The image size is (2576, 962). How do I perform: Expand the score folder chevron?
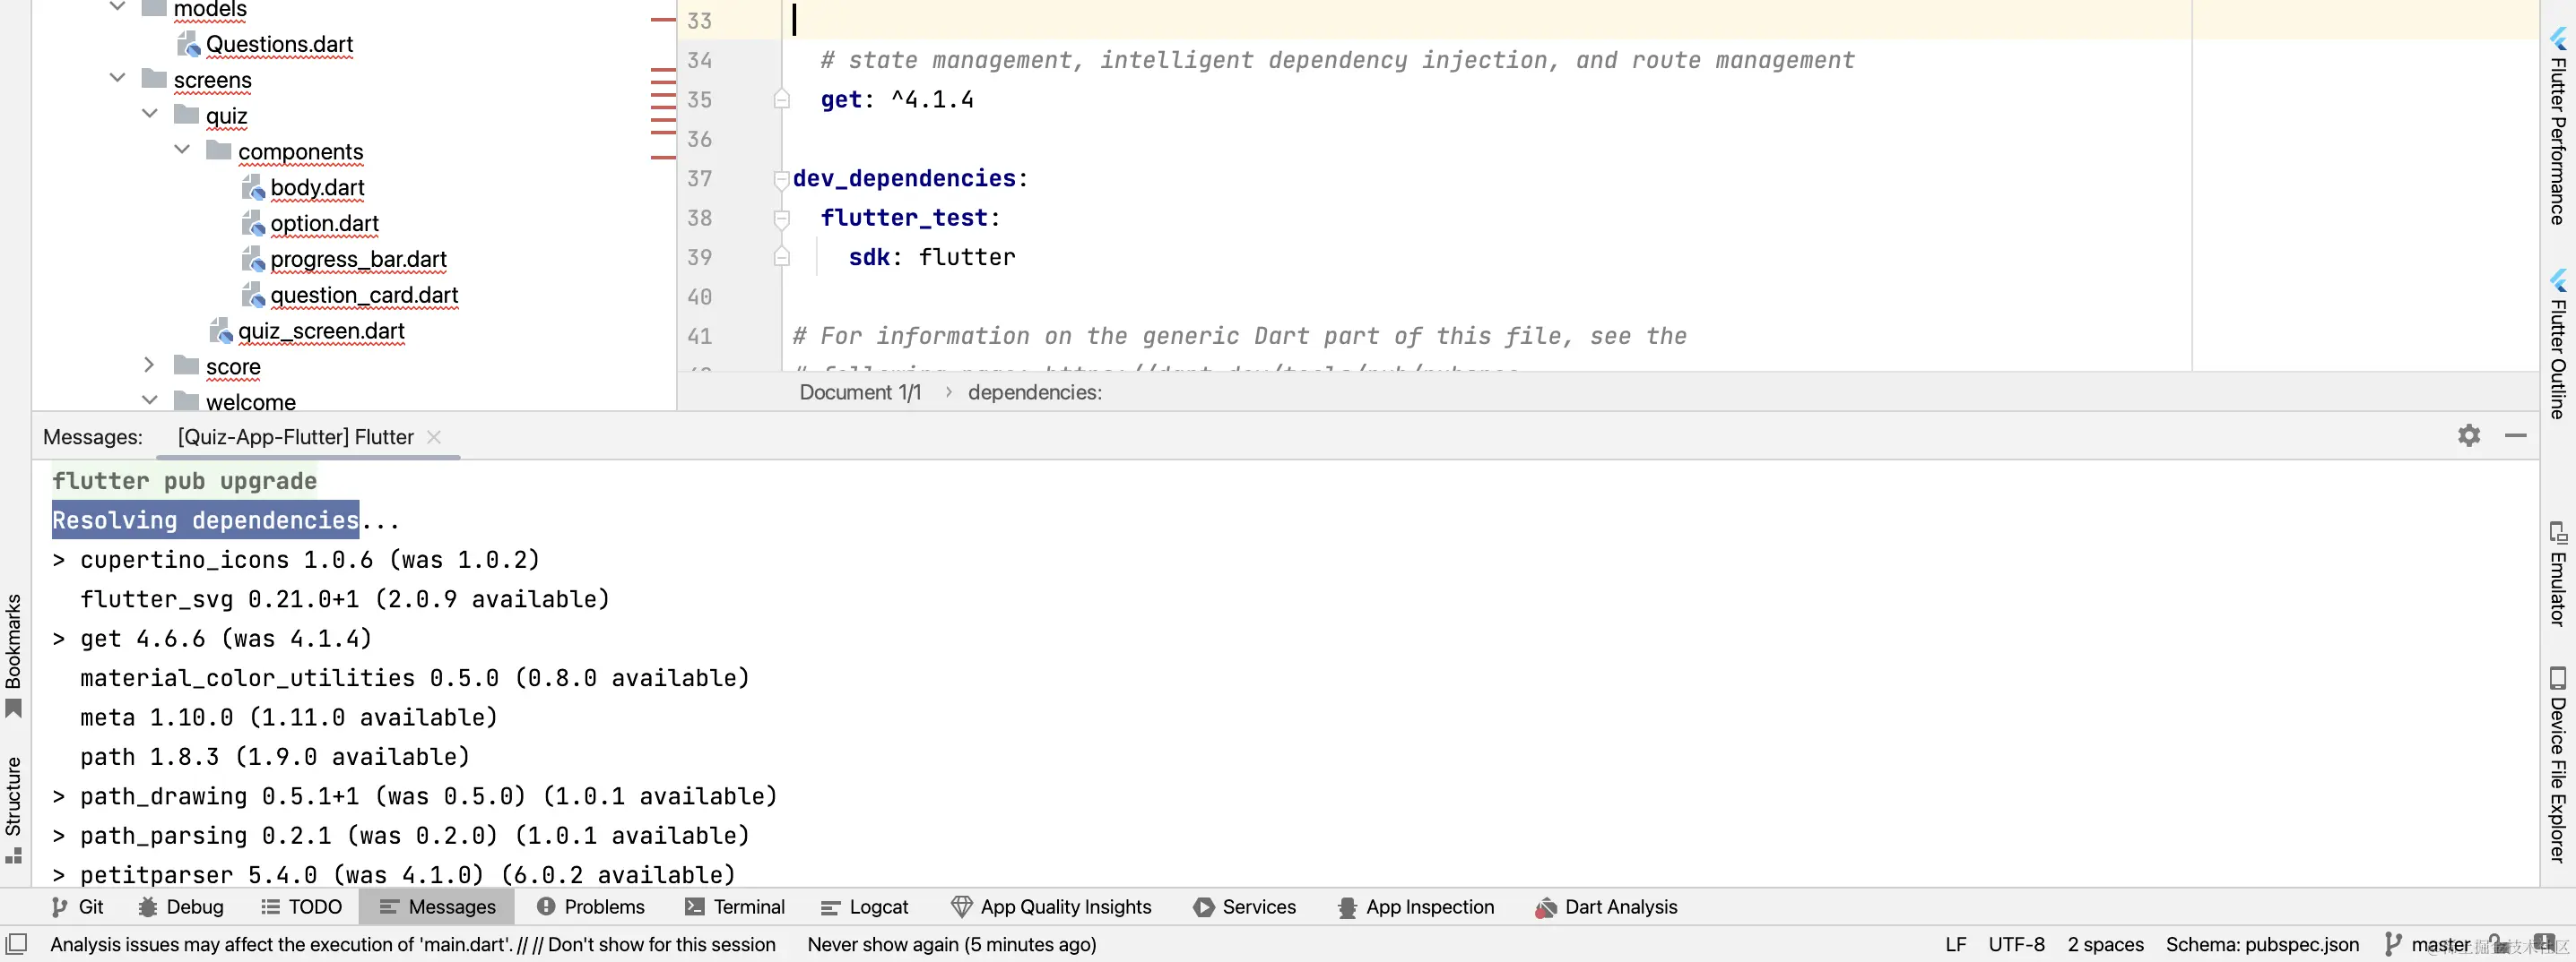(x=150, y=365)
